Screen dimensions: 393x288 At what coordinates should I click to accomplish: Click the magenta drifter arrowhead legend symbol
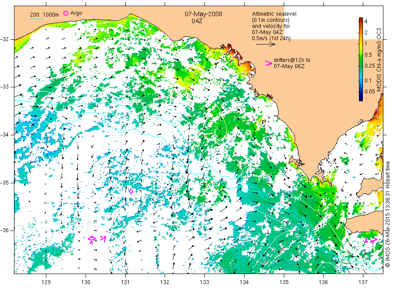pyautogui.click(x=269, y=63)
